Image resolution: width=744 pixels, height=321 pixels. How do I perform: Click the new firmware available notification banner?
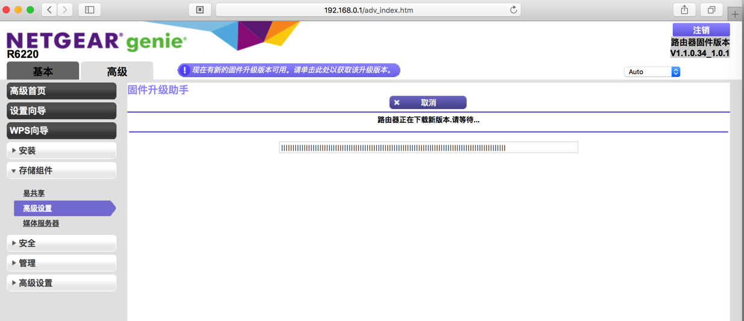click(x=289, y=70)
